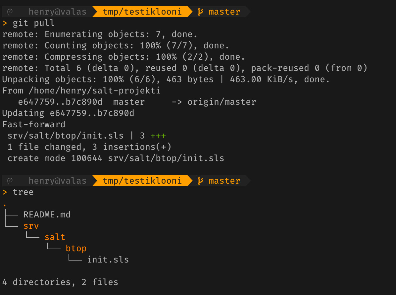The width and height of the screenshot is (396, 295).
Task: Select the srv directory in the tree
Action: coord(31,226)
